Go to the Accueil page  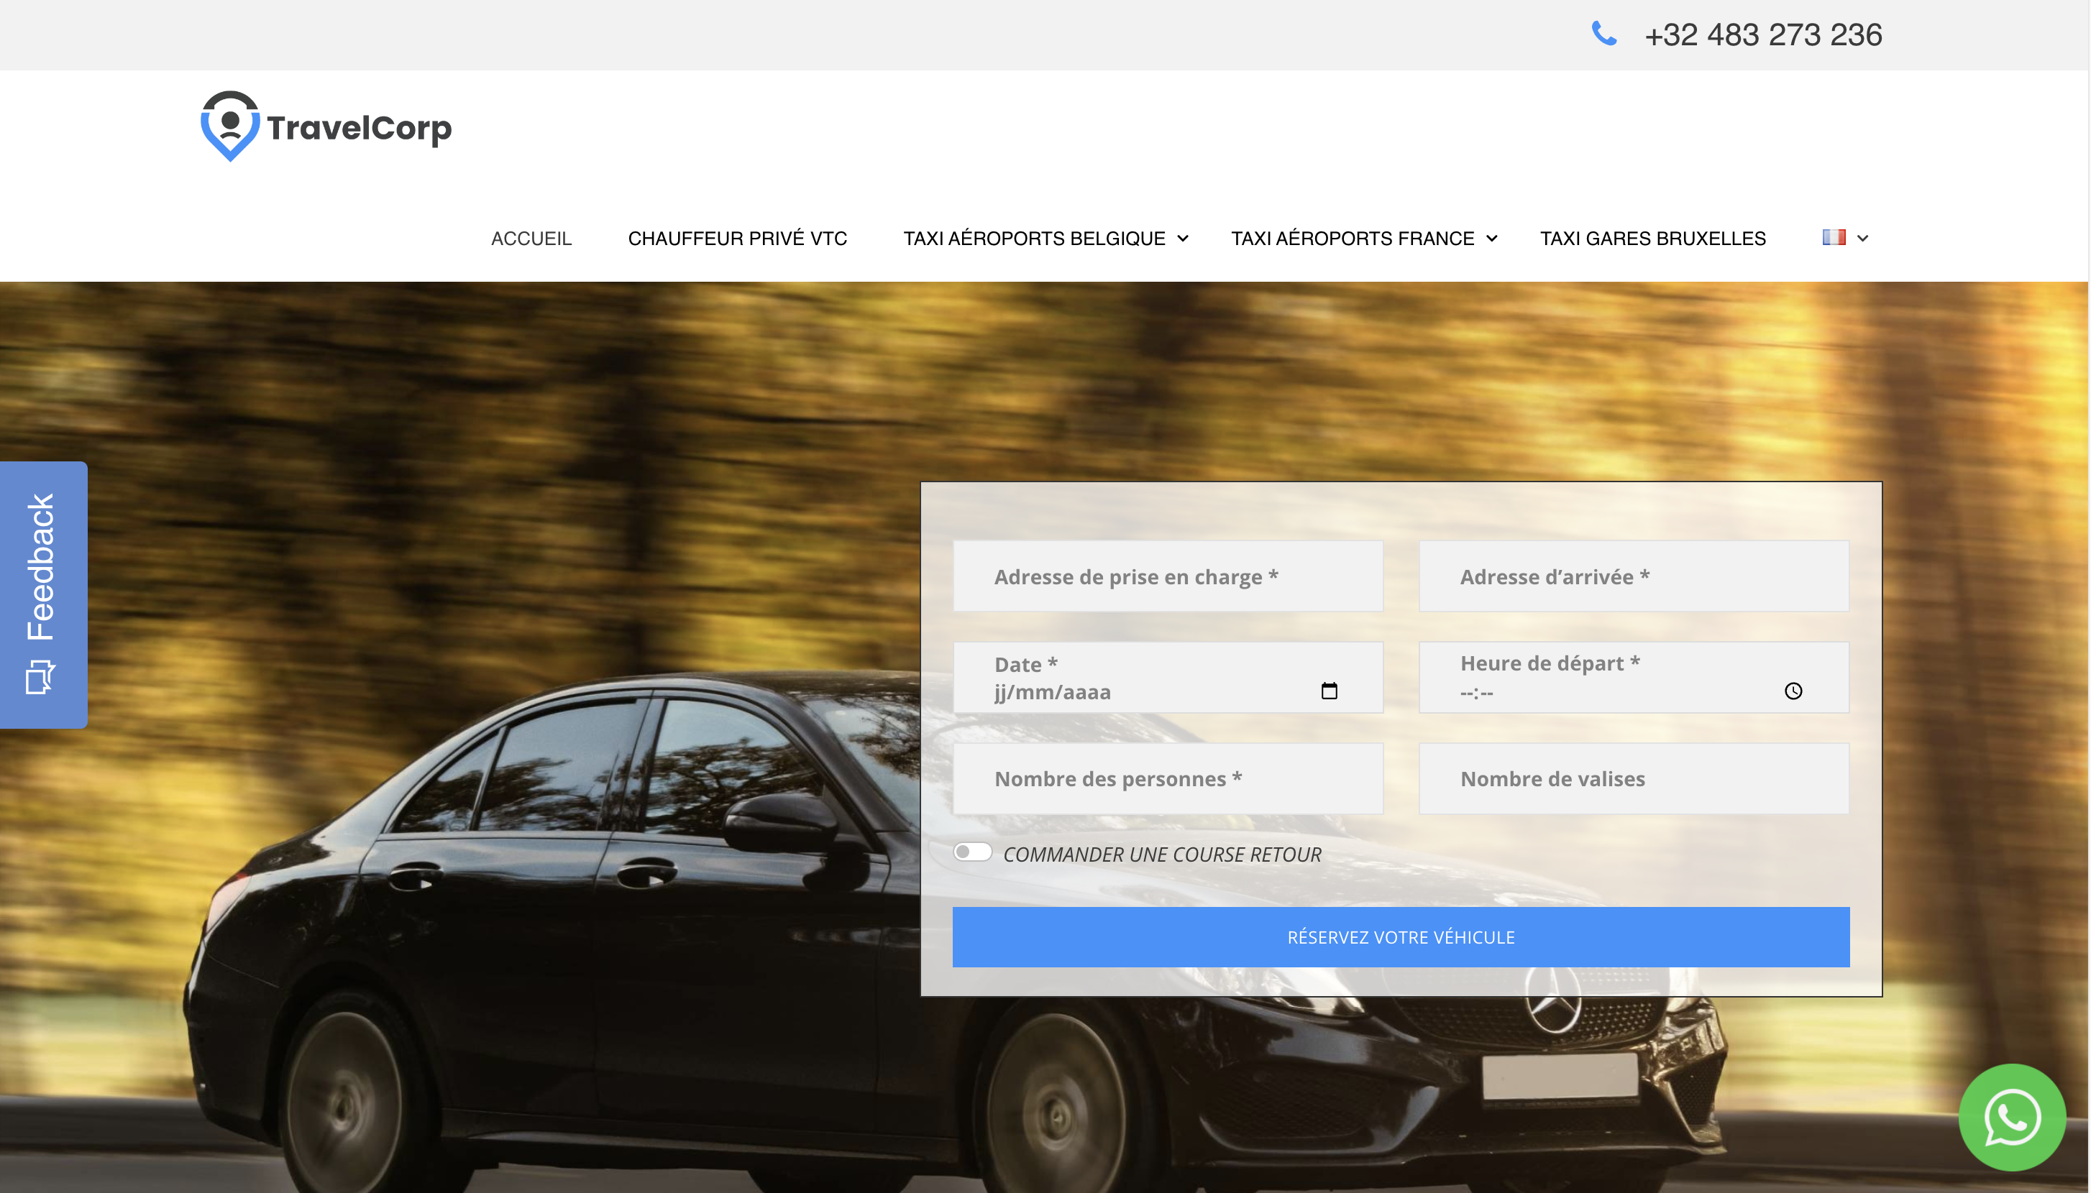pos(531,239)
